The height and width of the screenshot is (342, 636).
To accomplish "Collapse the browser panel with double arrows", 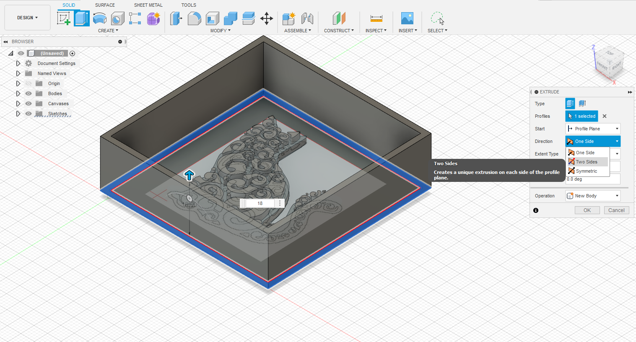I will 5,41.
